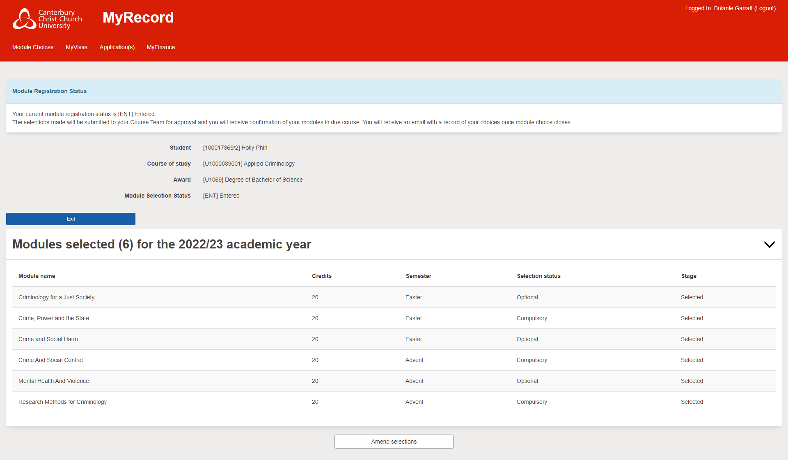The width and height of the screenshot is (788, 460).
Task: Click the Crime and Social Harm module
Action: point(48,339)
